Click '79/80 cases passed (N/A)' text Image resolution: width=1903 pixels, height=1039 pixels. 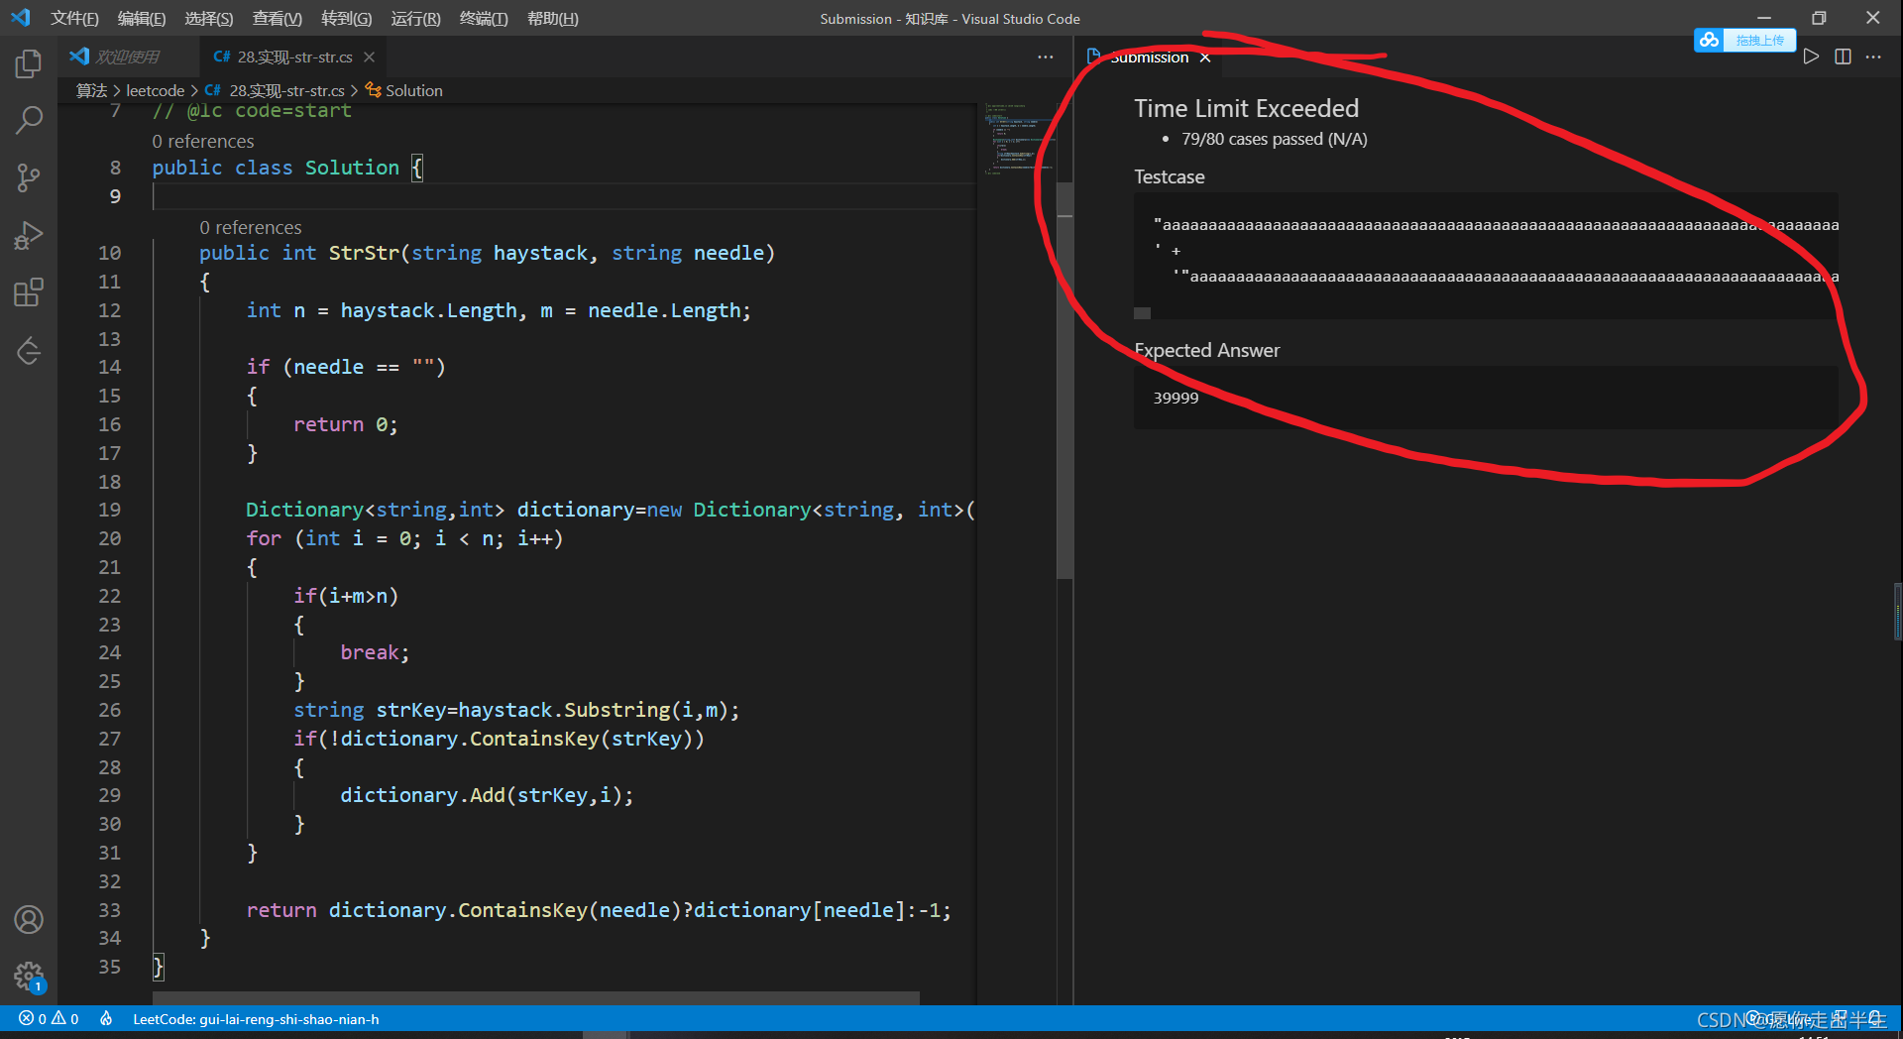1274,139
